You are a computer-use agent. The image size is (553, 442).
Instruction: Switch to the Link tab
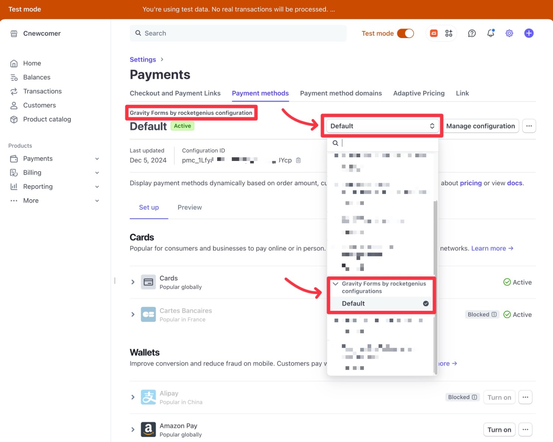(x=462, y=93)
